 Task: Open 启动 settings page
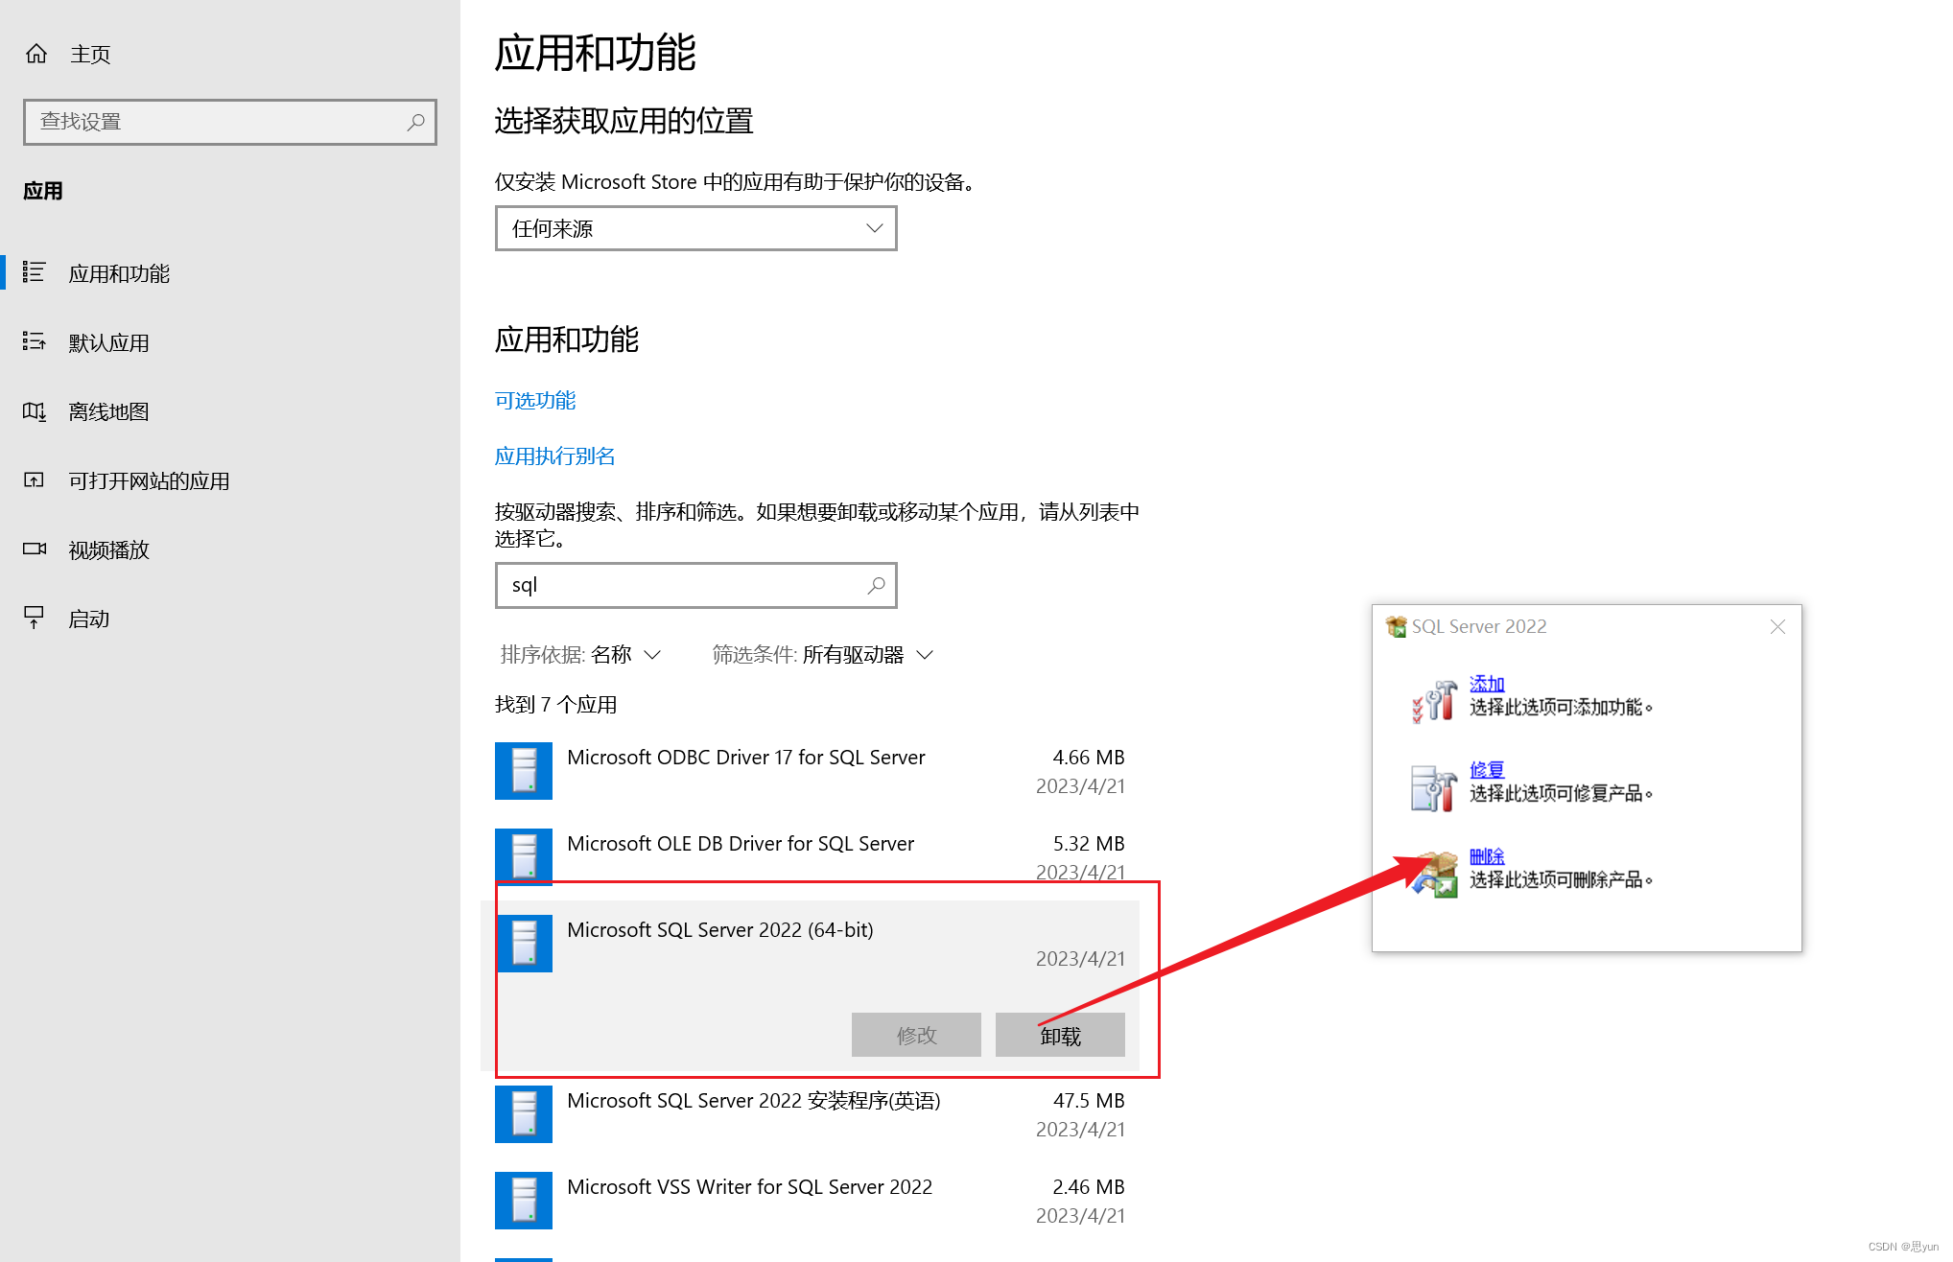point(89,619)
